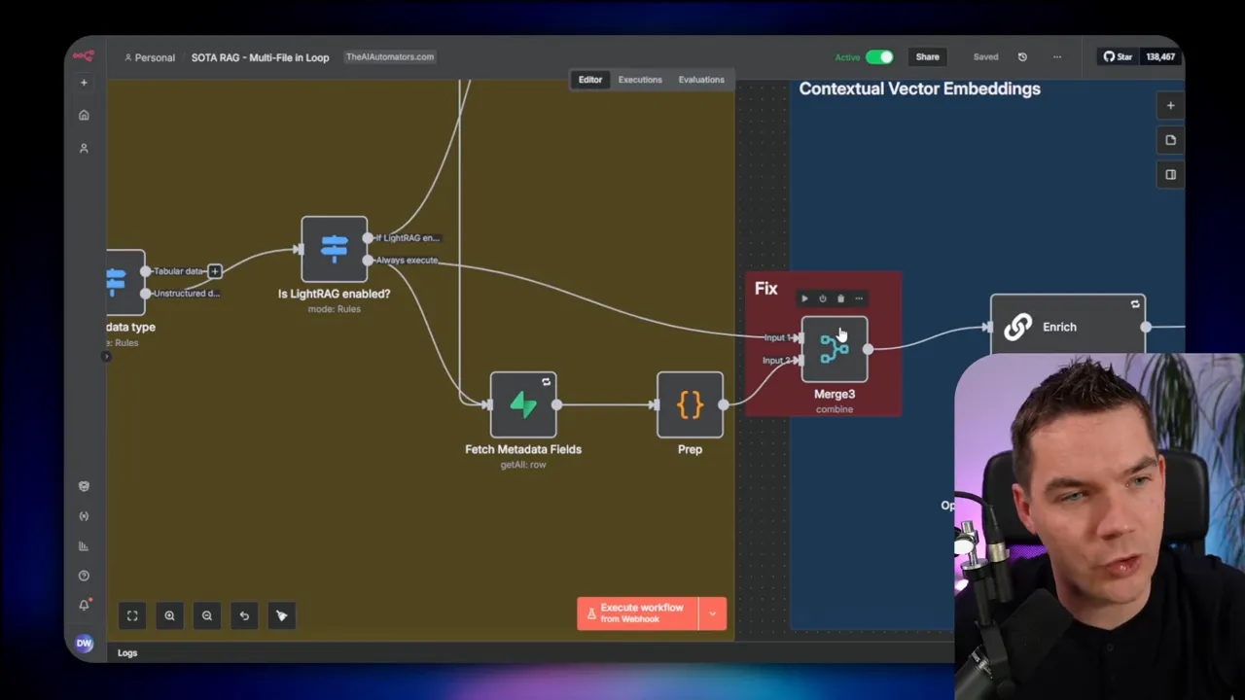Click the Merge3 node output connector

coord(868,349)
